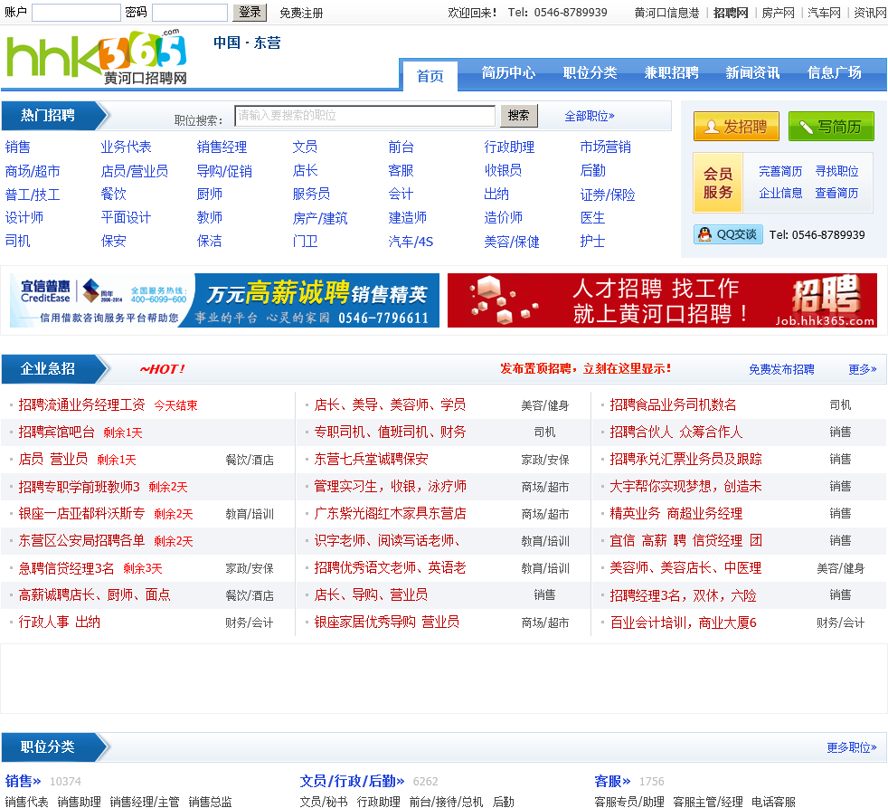Open the 兼职招聘 navigation tab
The image size is (888, 808).
coord(671,73)
